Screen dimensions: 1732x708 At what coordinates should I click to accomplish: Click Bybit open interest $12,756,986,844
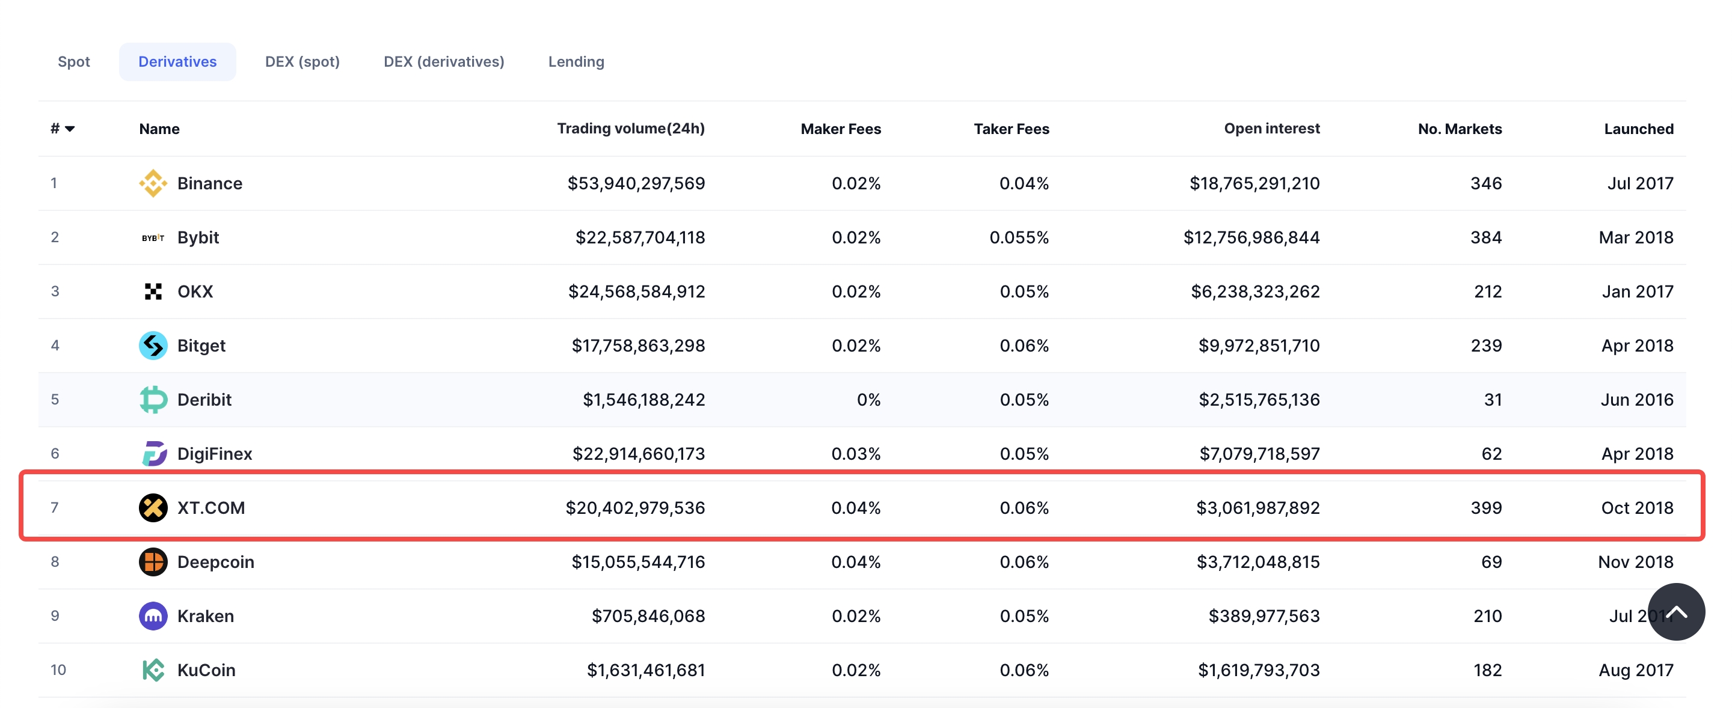(x=1251, y=238)
